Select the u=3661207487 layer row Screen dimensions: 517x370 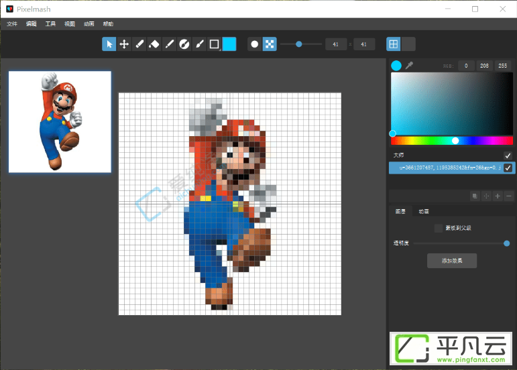[452, 168]
